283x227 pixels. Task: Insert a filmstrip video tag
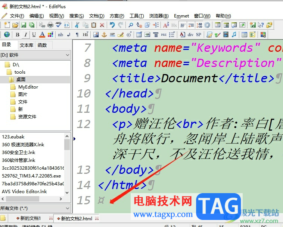click(x=226, y=34)
